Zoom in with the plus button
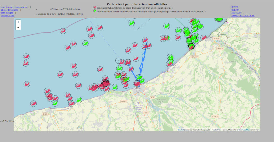 tap(18, 22)
